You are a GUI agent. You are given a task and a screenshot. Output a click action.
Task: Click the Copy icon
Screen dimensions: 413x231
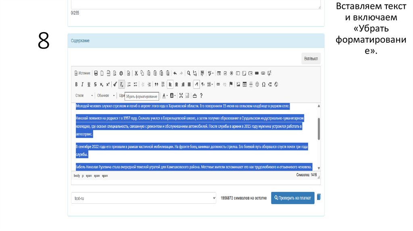pyautogui.click(x=142, y=73)
